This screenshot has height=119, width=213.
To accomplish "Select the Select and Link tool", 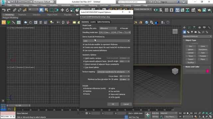I will click(15, 10).
